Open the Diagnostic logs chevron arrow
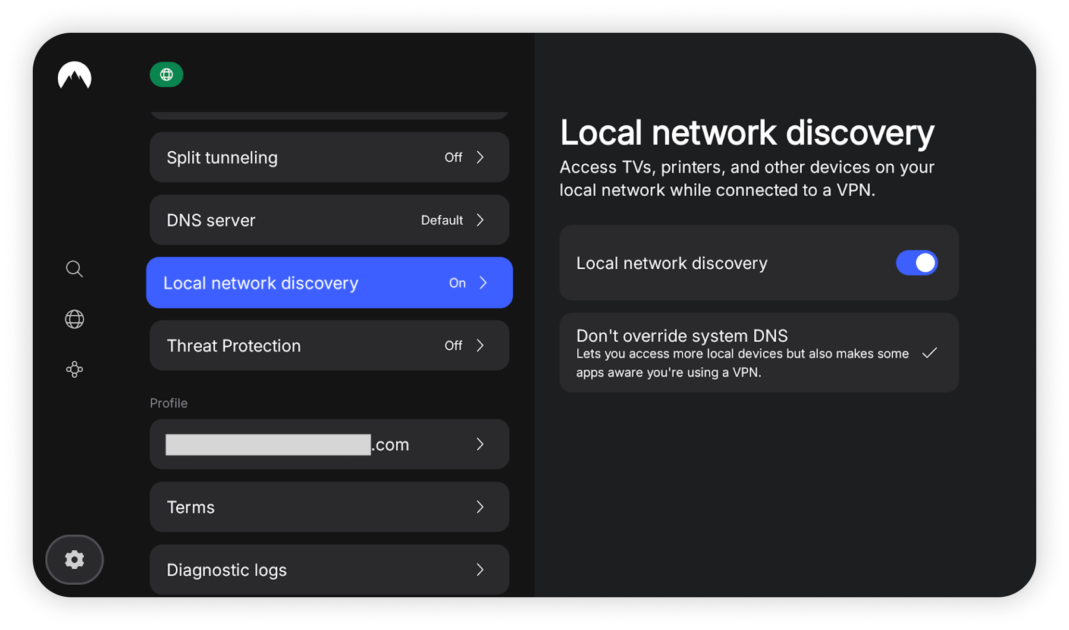The image size is (1069, 630). [x=480, y=570]
